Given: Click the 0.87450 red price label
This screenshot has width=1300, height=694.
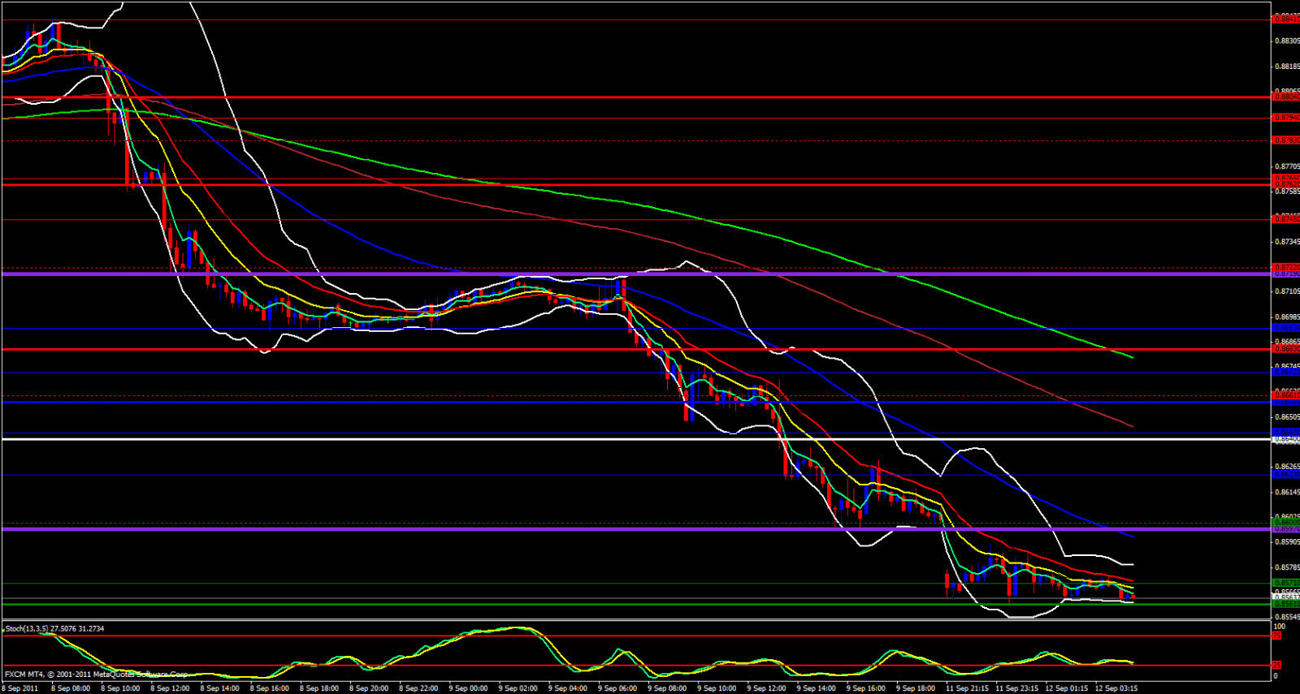Looking at the screenshot, I should (1285, 219).
